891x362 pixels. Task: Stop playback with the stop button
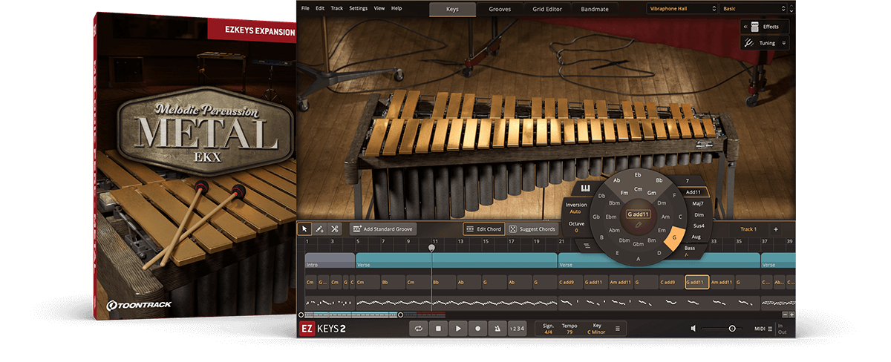[x=439, y=328]
